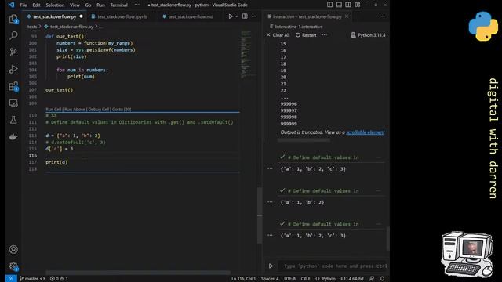
Task: Click Ln 116, Col 1 status entry
Action: point(243,279)
